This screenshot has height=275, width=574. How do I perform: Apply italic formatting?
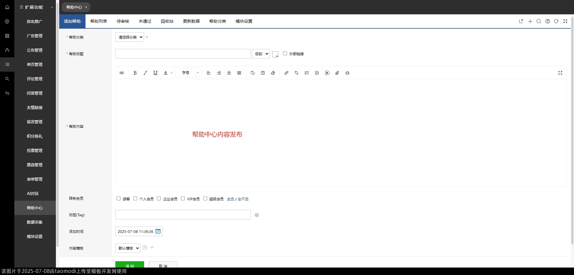pyautogui.click(x=145, y=73)
